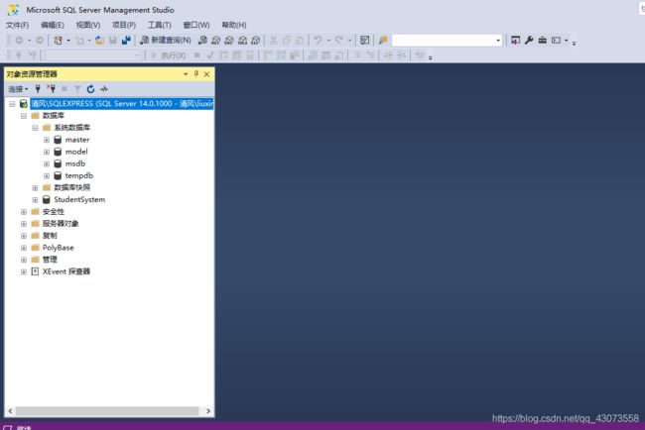Expand the PolyBase folder
This screenshot has width=645, height=430.
click(x=24, y=248)
